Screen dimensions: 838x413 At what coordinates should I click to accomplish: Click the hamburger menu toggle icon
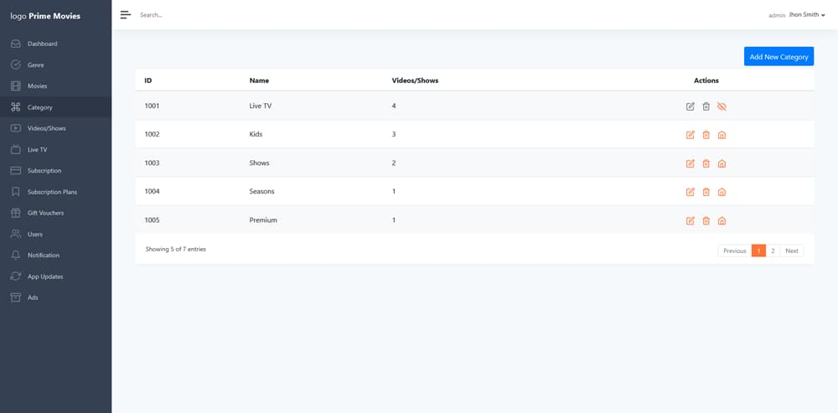click(126, 15)
